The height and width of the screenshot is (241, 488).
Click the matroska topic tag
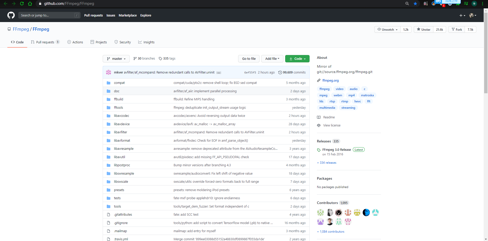click(367, 95)
